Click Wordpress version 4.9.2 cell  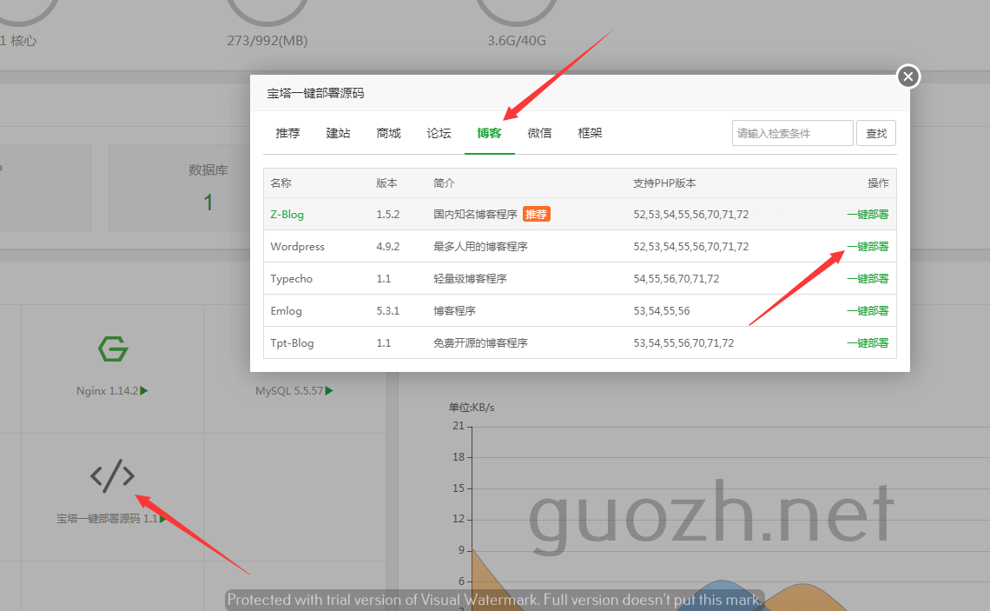pos(387,247)
